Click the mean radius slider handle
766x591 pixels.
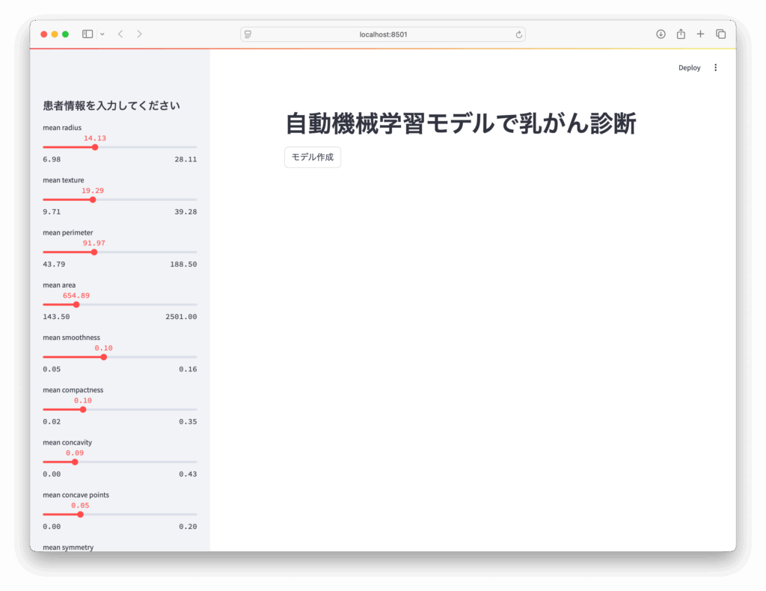click(95, 147)
